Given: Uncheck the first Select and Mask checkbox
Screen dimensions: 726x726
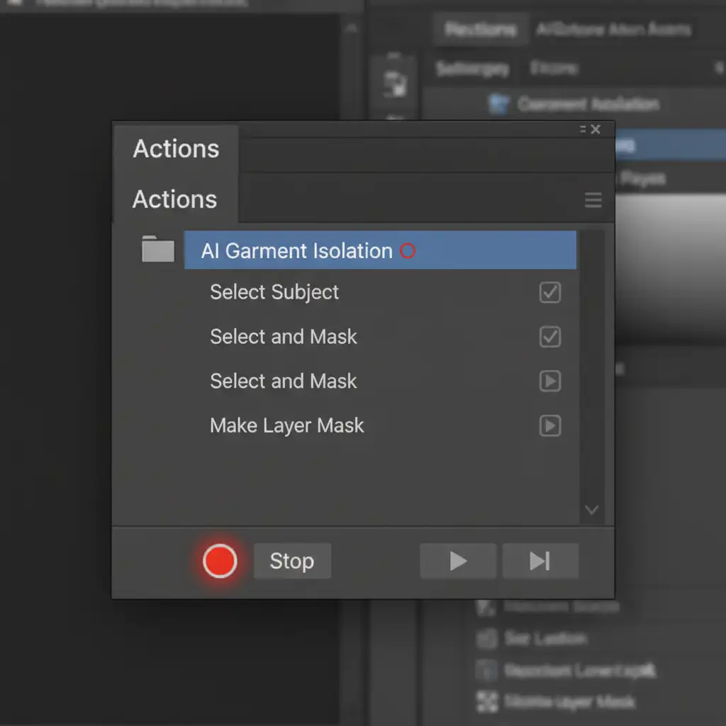Looking at the screenshot, I should tap(550, 337).
